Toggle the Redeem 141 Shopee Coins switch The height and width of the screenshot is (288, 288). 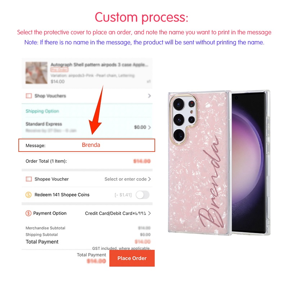143,195
